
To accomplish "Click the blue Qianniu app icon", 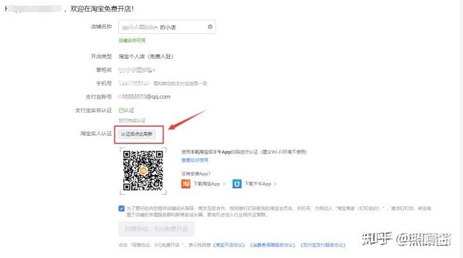I will pos(237,184).
